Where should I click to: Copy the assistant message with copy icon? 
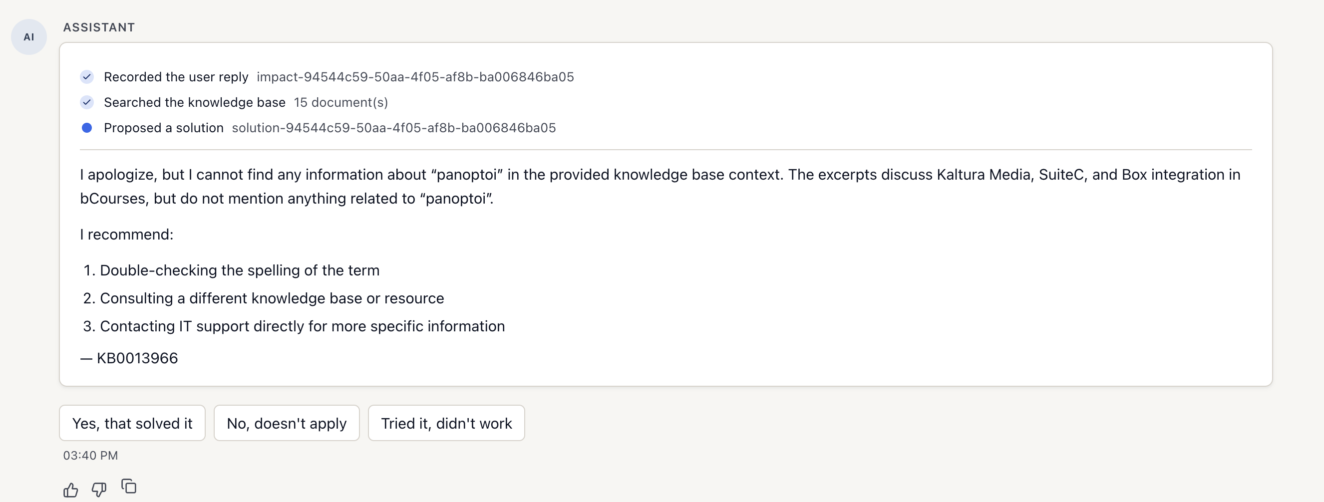coord(128,486)
